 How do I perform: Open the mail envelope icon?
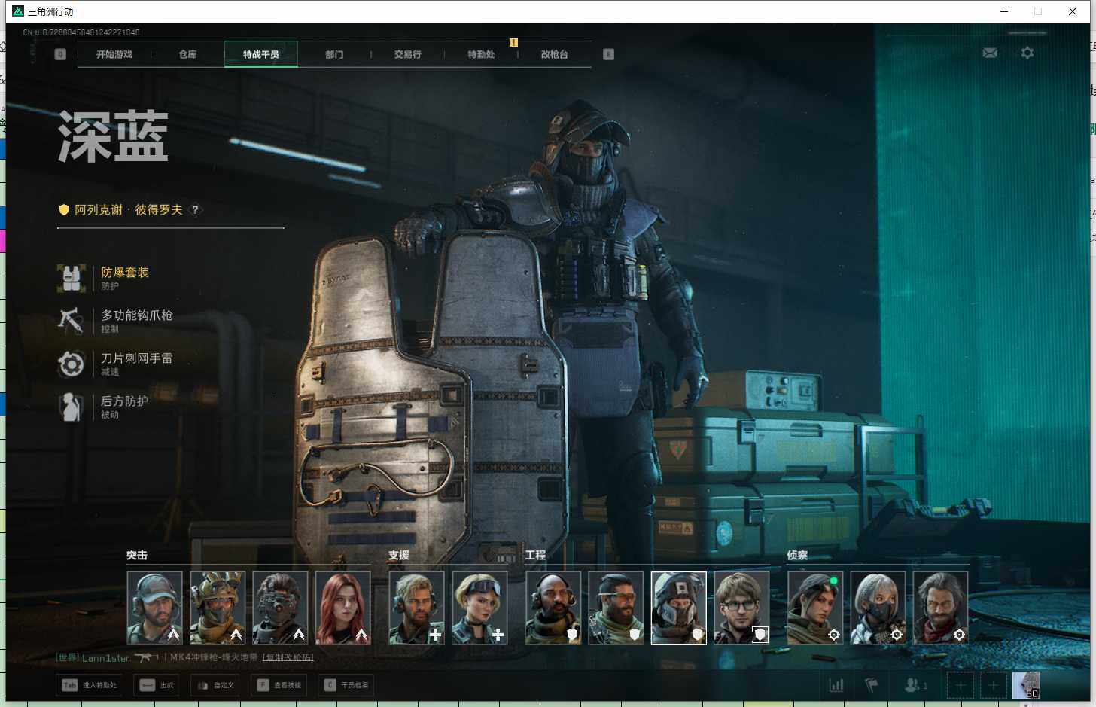point(990,53)
